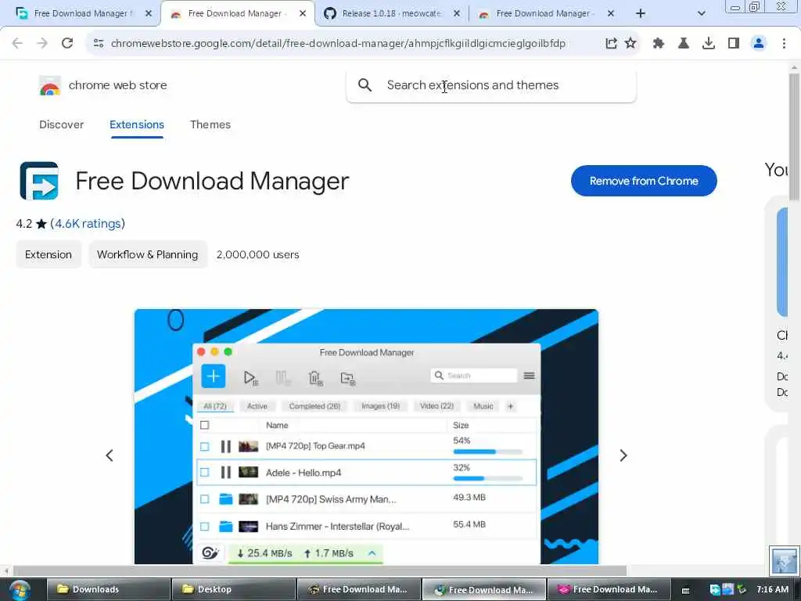Image resolution: width=801 pixels, height=601 pixels.
Task: Click the Top Gear.mp4 progress bar
Action: point(488,452)
